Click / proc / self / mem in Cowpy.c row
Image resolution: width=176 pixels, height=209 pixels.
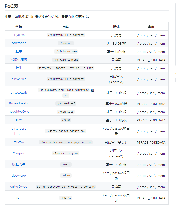tap(151, 154)
